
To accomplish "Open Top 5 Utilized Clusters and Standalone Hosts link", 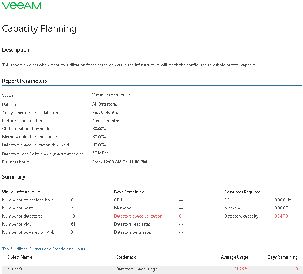I will pos(44,249).
